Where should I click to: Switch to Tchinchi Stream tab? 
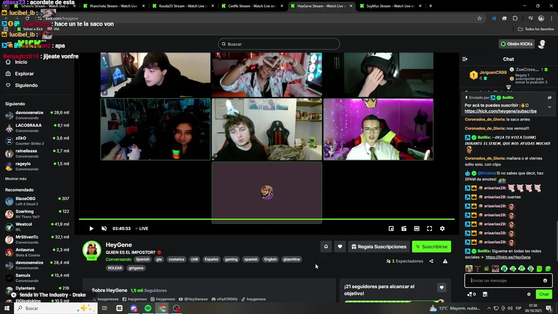point(44,6)
